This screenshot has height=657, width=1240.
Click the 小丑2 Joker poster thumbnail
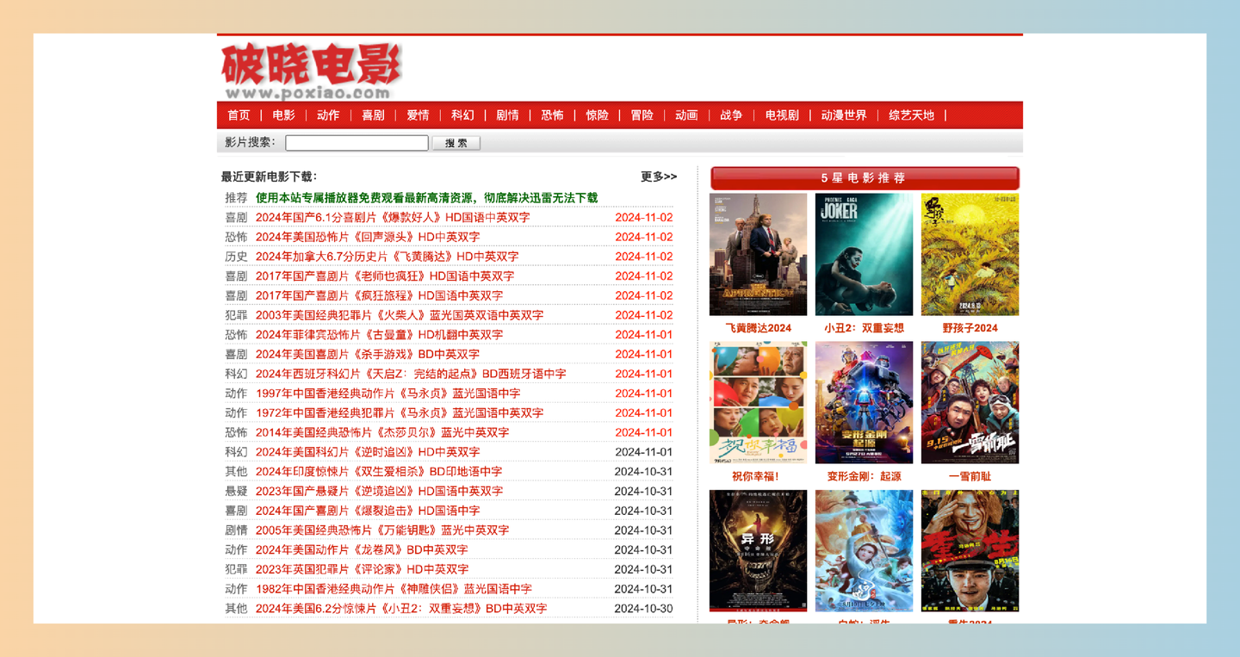point(863,254)
